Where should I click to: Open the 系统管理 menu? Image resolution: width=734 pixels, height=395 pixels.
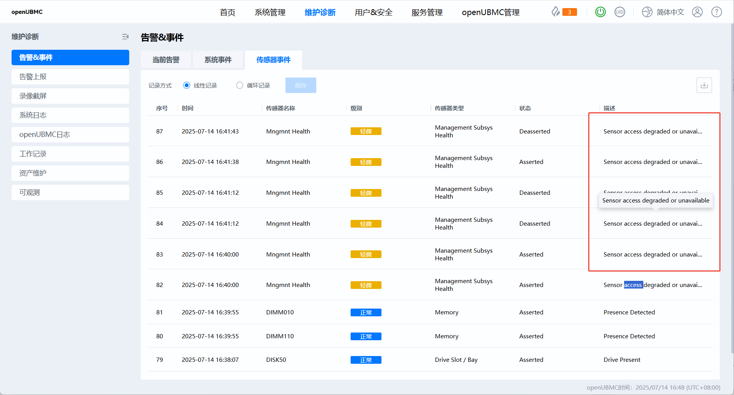(x=270, y=12)
